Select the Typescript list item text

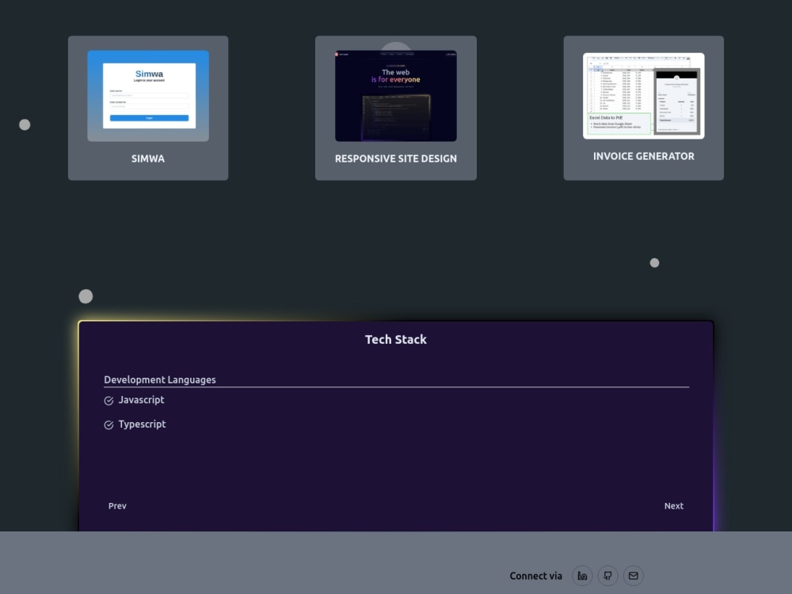tap(142, 425)
